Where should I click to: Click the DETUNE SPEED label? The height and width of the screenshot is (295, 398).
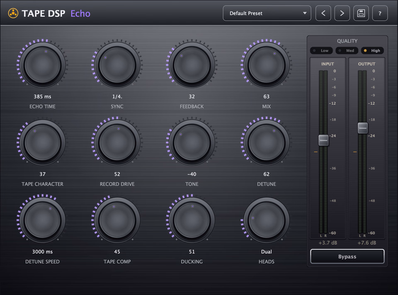[x=42, y=261]
